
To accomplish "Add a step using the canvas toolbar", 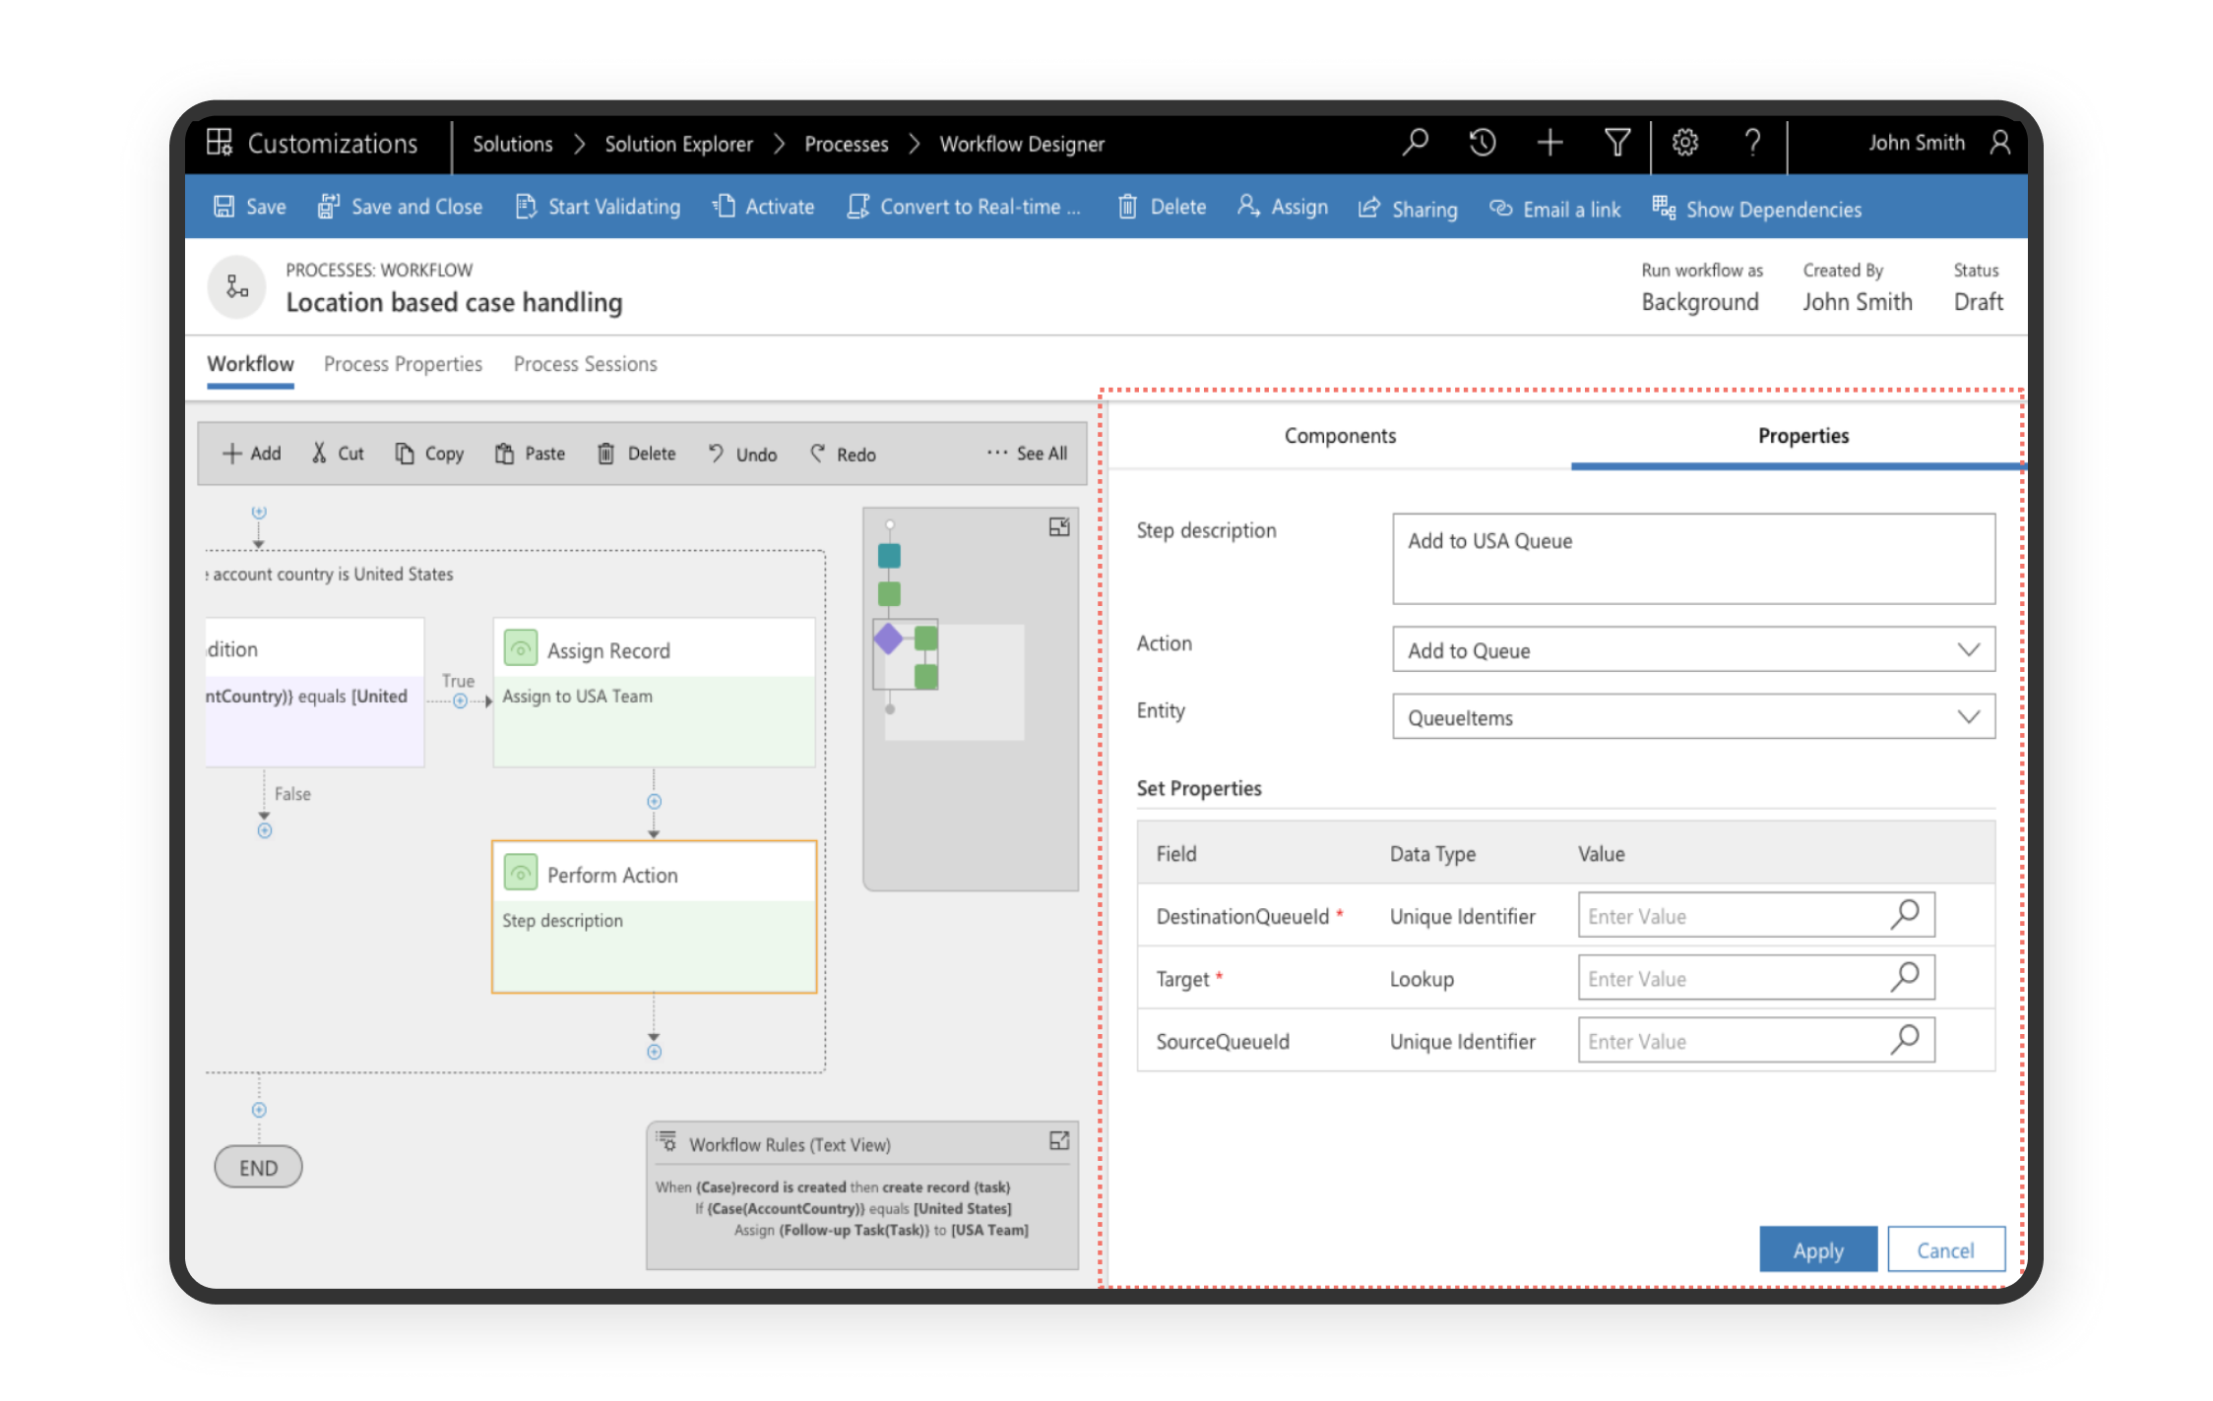I will click(252, 454).
